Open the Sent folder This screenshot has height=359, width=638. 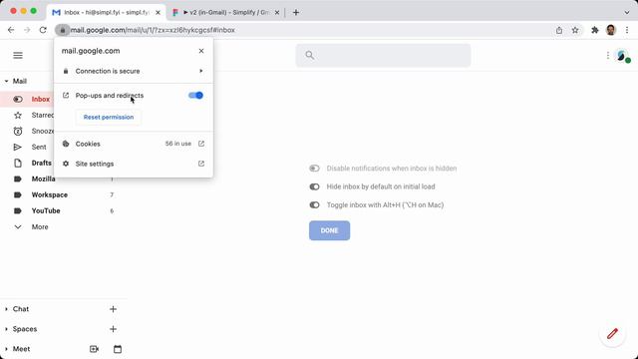(x=39, y=147)
